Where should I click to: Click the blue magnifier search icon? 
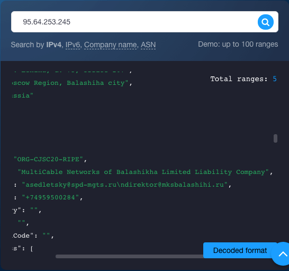[265, 22]
